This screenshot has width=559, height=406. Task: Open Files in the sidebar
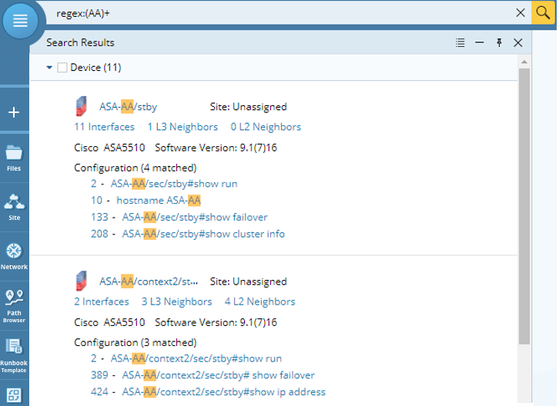14,158
